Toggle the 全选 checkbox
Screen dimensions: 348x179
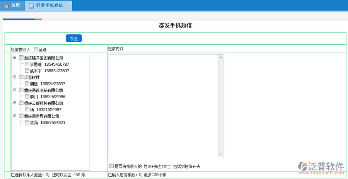[x=36, y=49]
